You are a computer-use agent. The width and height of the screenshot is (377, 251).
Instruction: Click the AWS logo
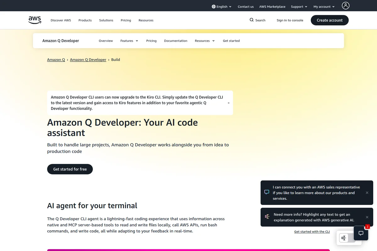35,20
